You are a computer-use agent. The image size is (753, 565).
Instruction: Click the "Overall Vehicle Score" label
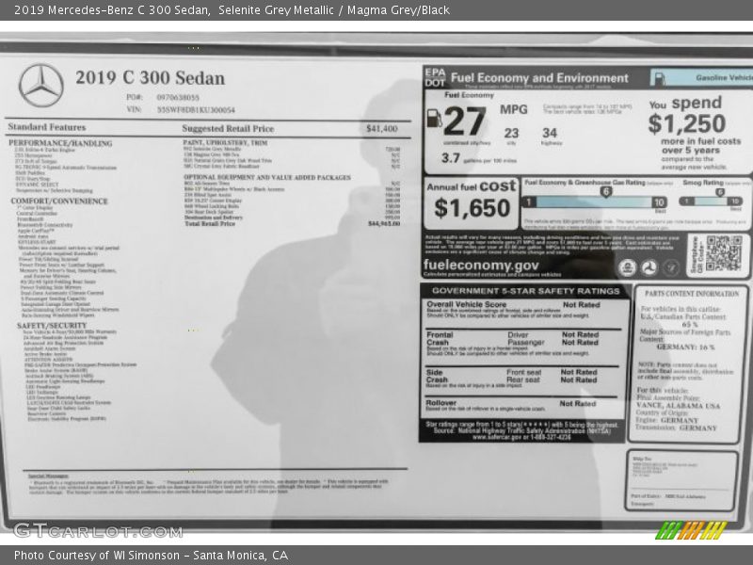(x=466, y=304)
